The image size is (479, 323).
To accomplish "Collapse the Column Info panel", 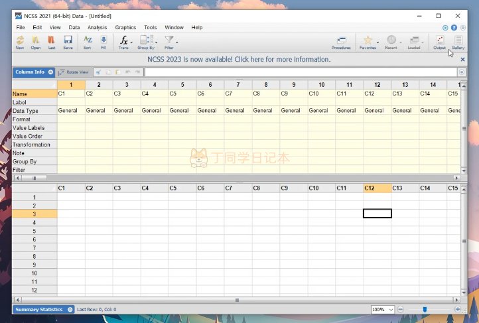I will [x=50, y=72].
